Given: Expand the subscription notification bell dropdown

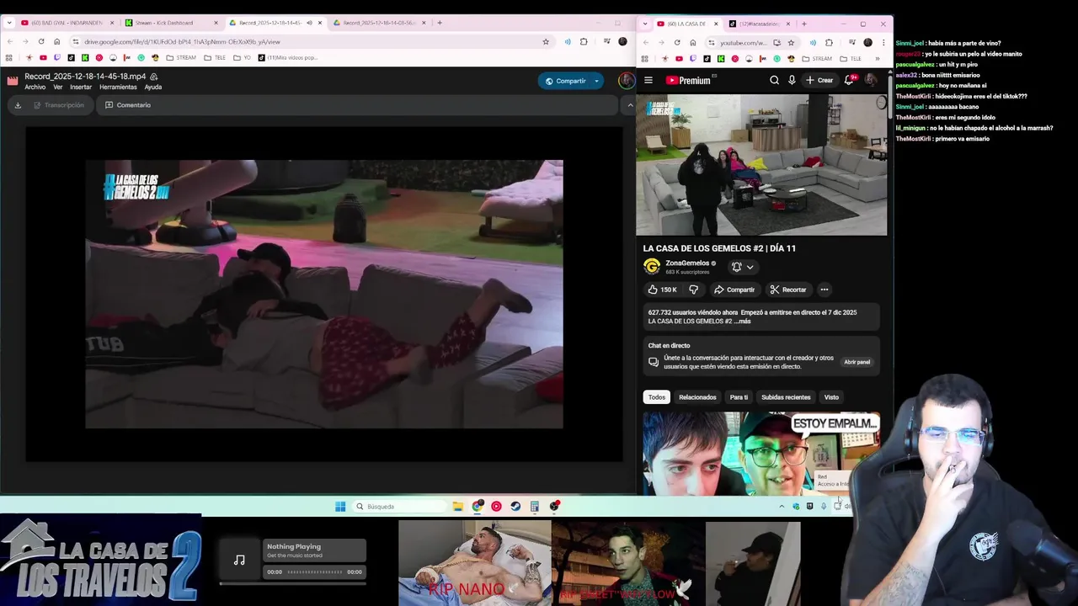Looking at the screenshot, I should [743, 267].
